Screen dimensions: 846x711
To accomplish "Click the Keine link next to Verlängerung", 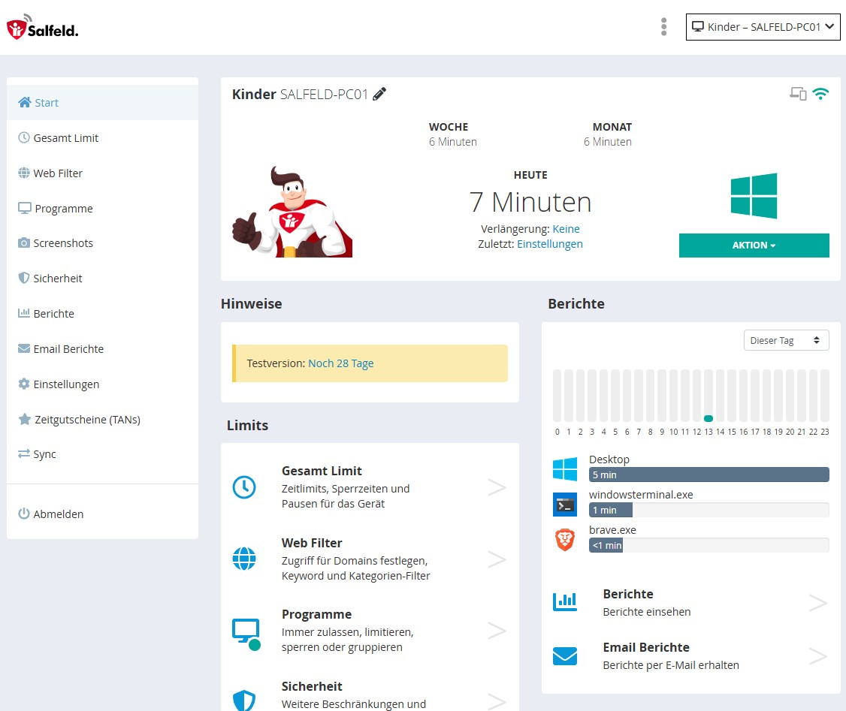I will 566,229.
